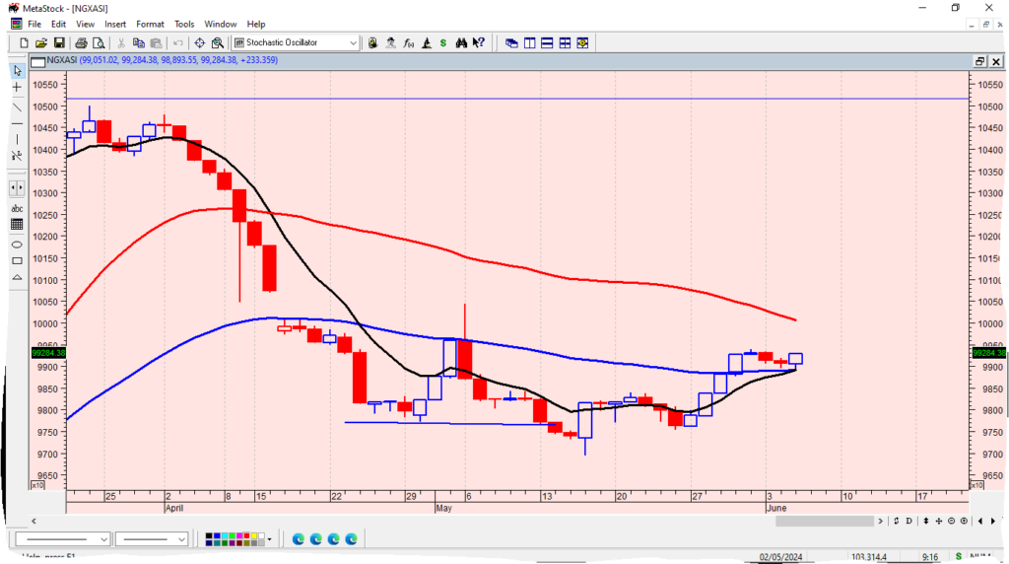Open the Stochastic Oscillator indicator dropdown
This screenshot has width=1009, height=564.
point(353,43)
